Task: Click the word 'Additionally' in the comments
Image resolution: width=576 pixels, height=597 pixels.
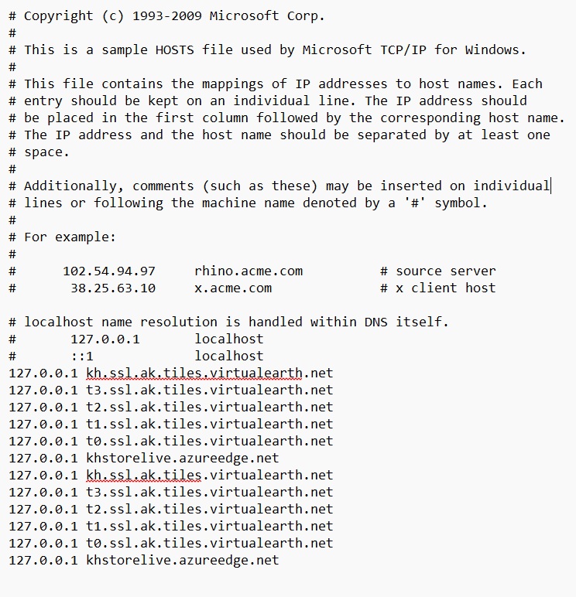Action: (x=74, y=186)
